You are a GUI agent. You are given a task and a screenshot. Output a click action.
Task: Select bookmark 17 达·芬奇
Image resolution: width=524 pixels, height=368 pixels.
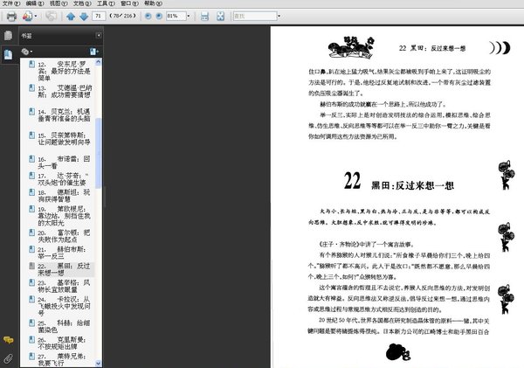tap(63, 179)
